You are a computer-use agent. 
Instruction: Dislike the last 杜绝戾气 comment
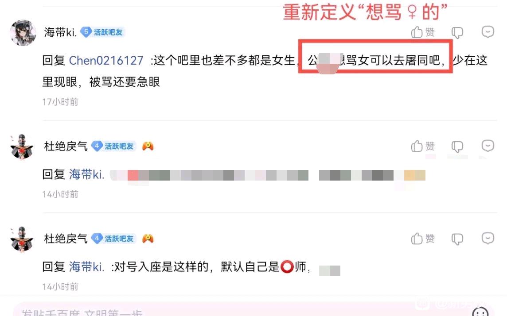point(457,239)
